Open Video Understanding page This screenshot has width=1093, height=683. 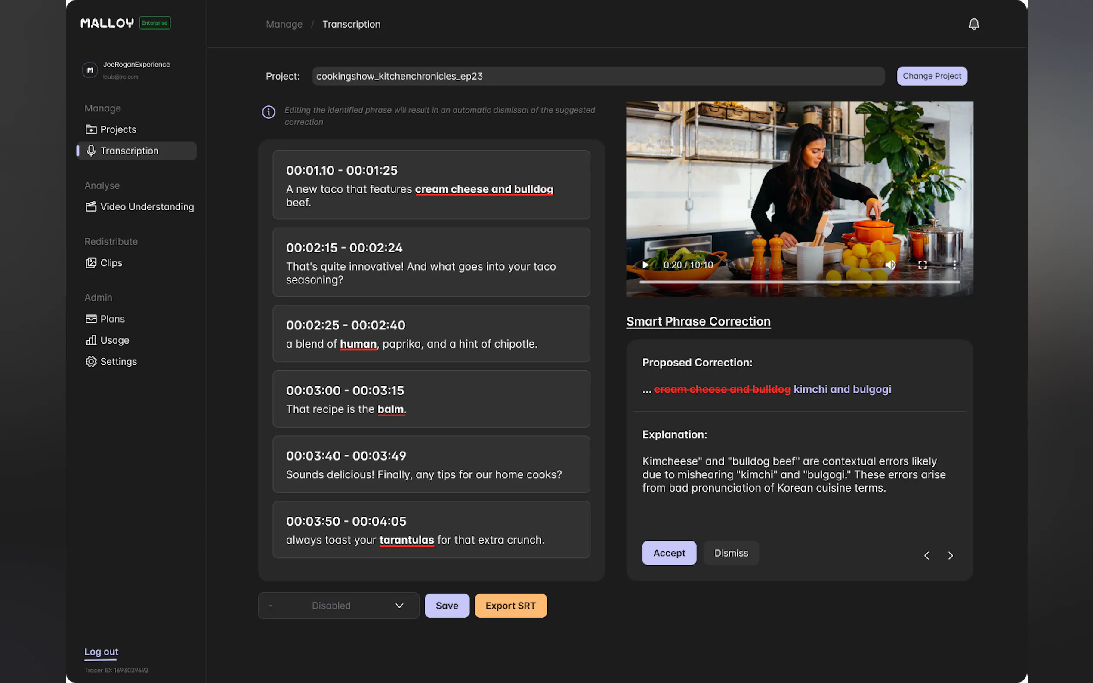tap(146, 207)
